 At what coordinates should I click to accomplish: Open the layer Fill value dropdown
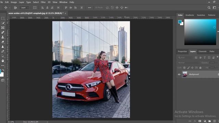213,68
